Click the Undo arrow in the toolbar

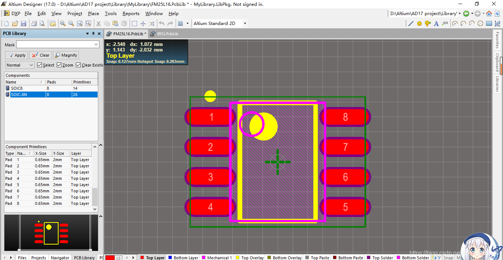point(161,24)
